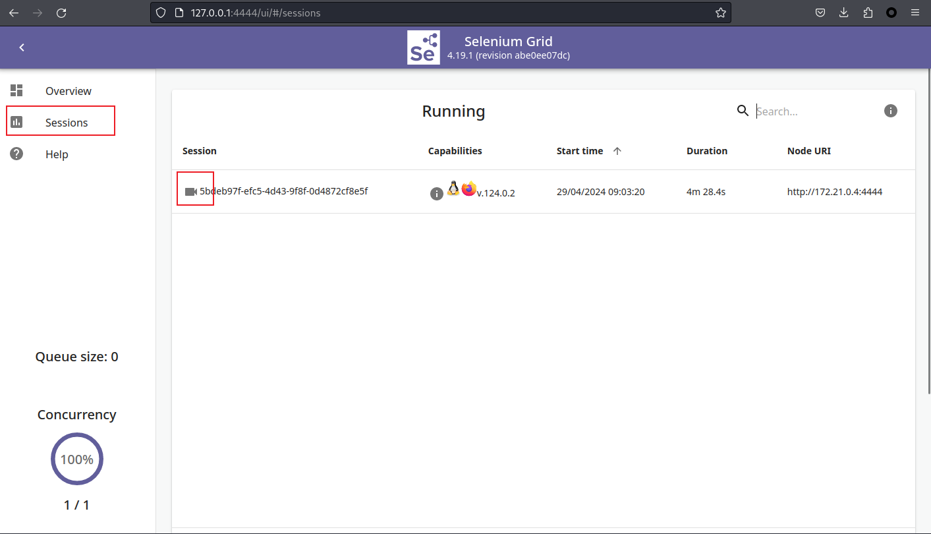Click the Concurrency label
Viewport: 931px width, 534px height.
click(77, 415)
